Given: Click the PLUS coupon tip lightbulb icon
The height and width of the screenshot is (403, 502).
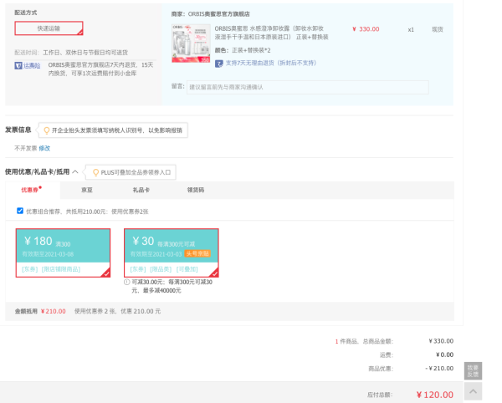Looking at the screenshot, I should tap(95, 172).
